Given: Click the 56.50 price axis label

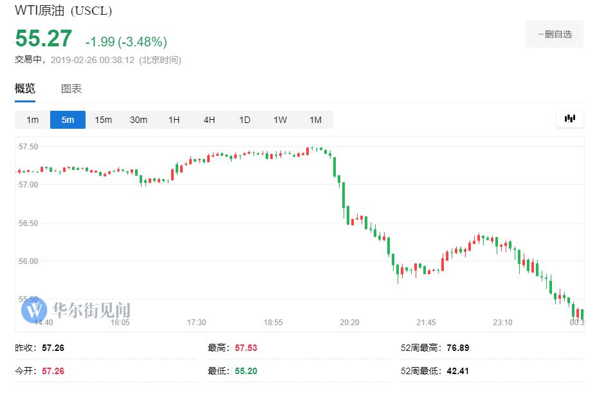Looking at the screenshot, I should pyautogui.click(x=28, y=223).
